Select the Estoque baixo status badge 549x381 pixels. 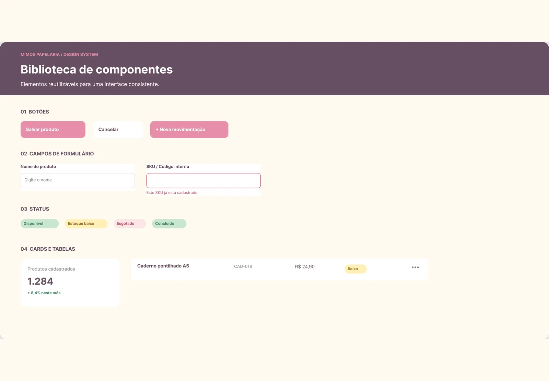[x=86, y=224]
